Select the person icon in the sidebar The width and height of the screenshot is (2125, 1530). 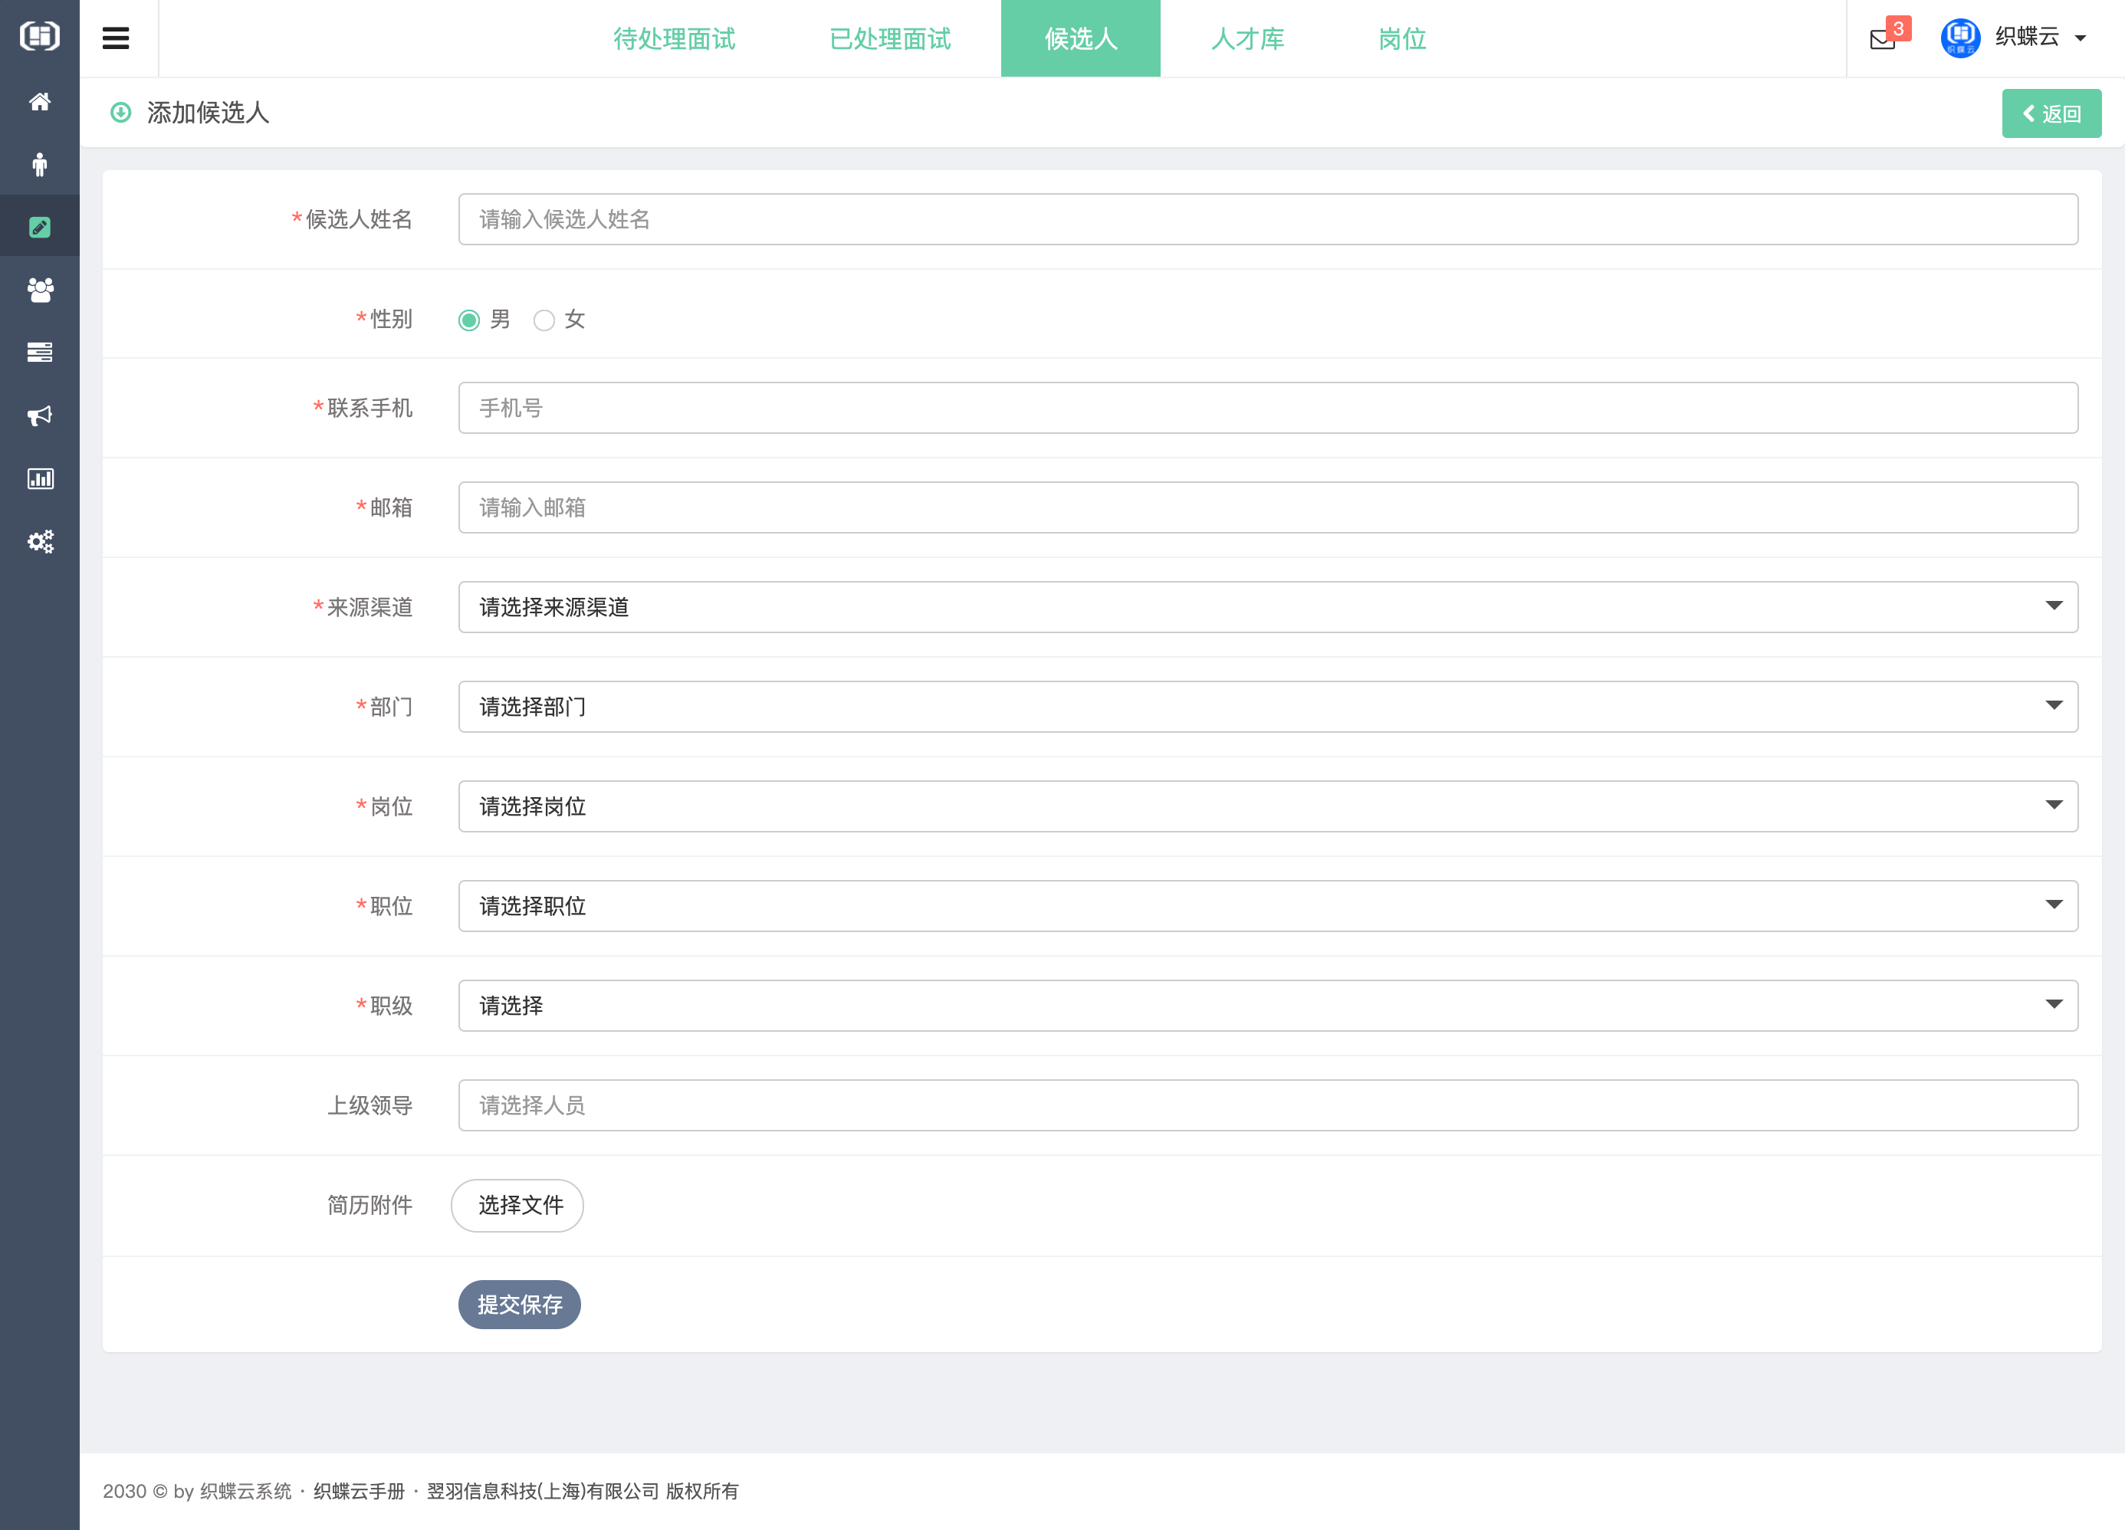[39, 164]
